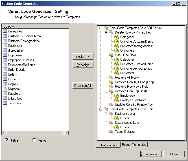Click the Typed Dataset template icon
The height and width of the screenshot is (161, 188).
tap(111, 132)
